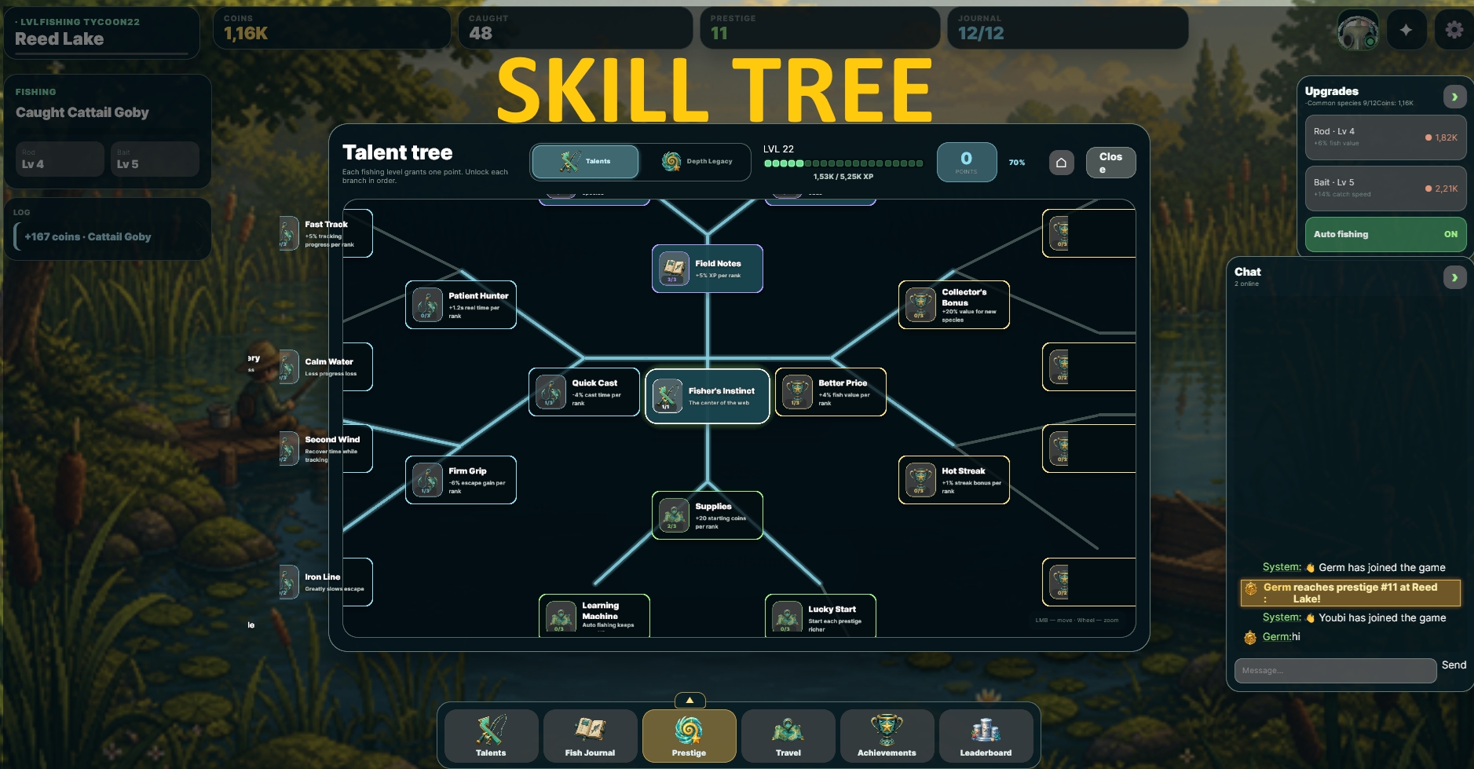Image resolution: width=1474 pixels, height=769 pixels.
Task: Click the Learning Machine skill icon
Action: (560, 617)
